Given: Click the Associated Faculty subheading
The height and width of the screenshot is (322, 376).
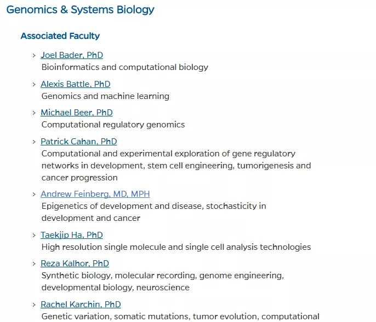Looking at the screenshot, I should pyautogui.click(x=60, y=36).
